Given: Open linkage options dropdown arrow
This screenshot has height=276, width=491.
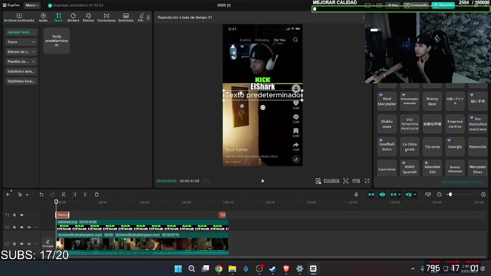Looking at the screenshot, I should pos(399,195).
